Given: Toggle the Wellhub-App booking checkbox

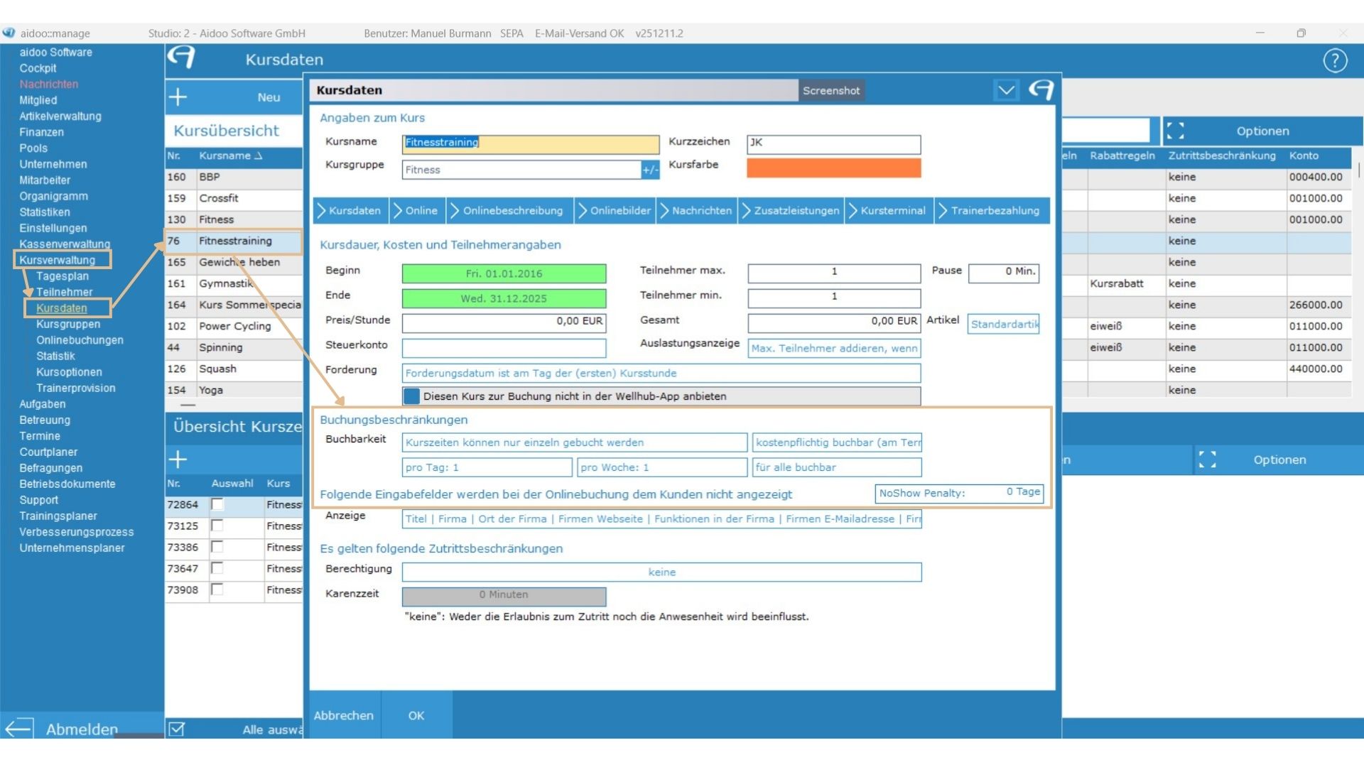Looking at the screenshot, I should 411,396.
